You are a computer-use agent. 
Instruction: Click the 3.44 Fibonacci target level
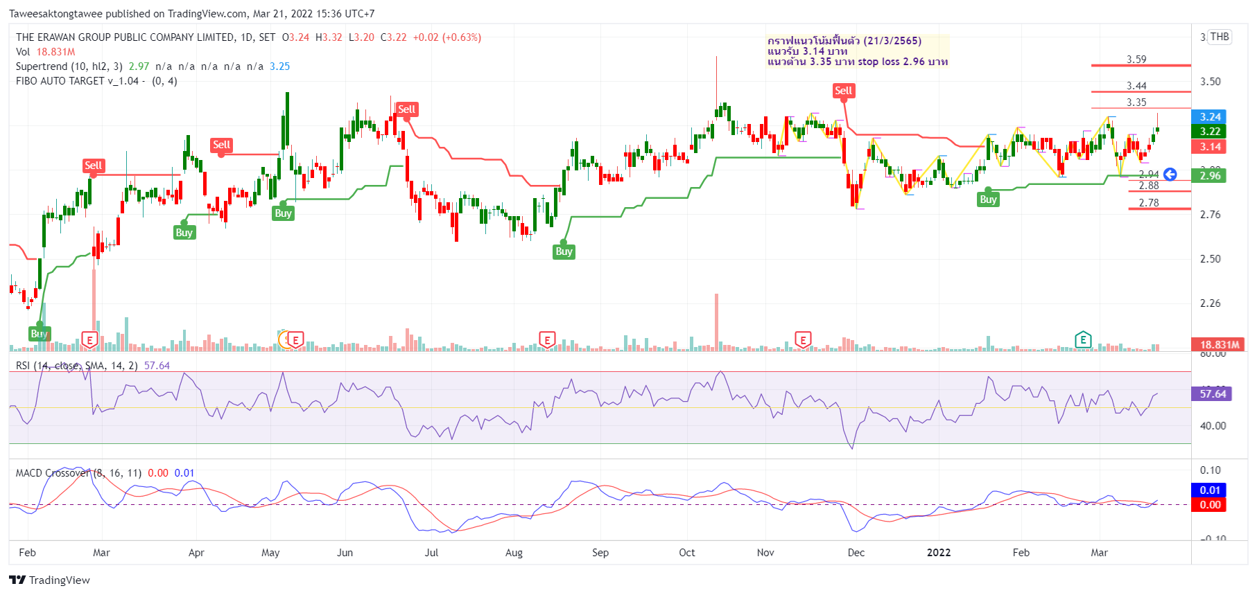pyautogui.click(x=1136, y=86)
